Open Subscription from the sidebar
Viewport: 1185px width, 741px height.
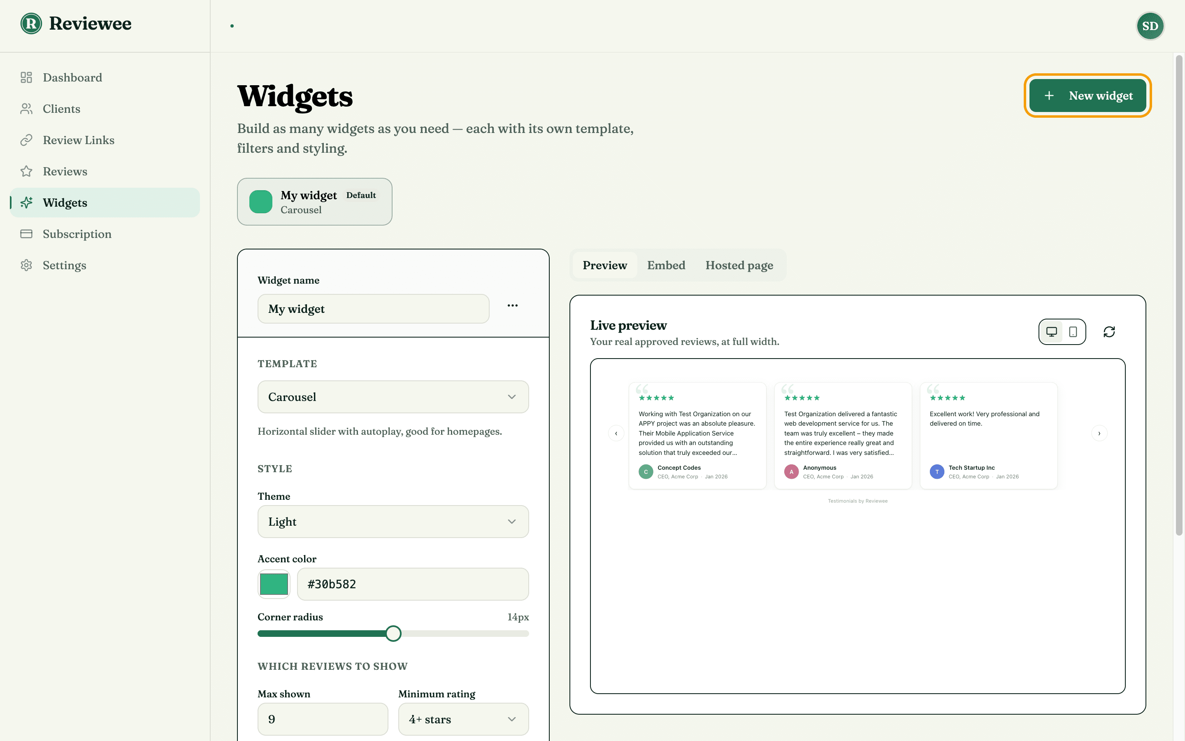coord(105,234)
